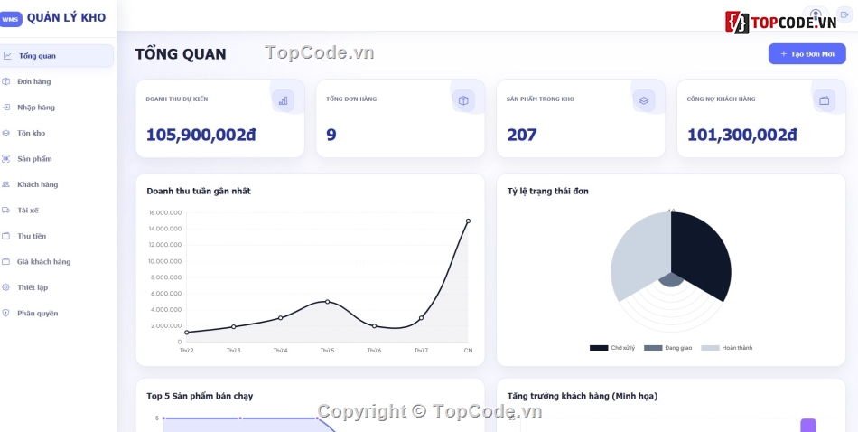Click the truck icon beside Tài xế

pos(6,211)
